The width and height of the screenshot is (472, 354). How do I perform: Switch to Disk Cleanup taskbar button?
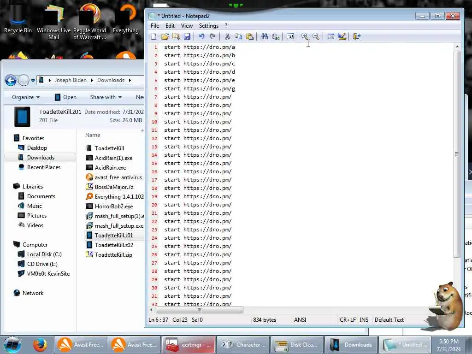296,345
